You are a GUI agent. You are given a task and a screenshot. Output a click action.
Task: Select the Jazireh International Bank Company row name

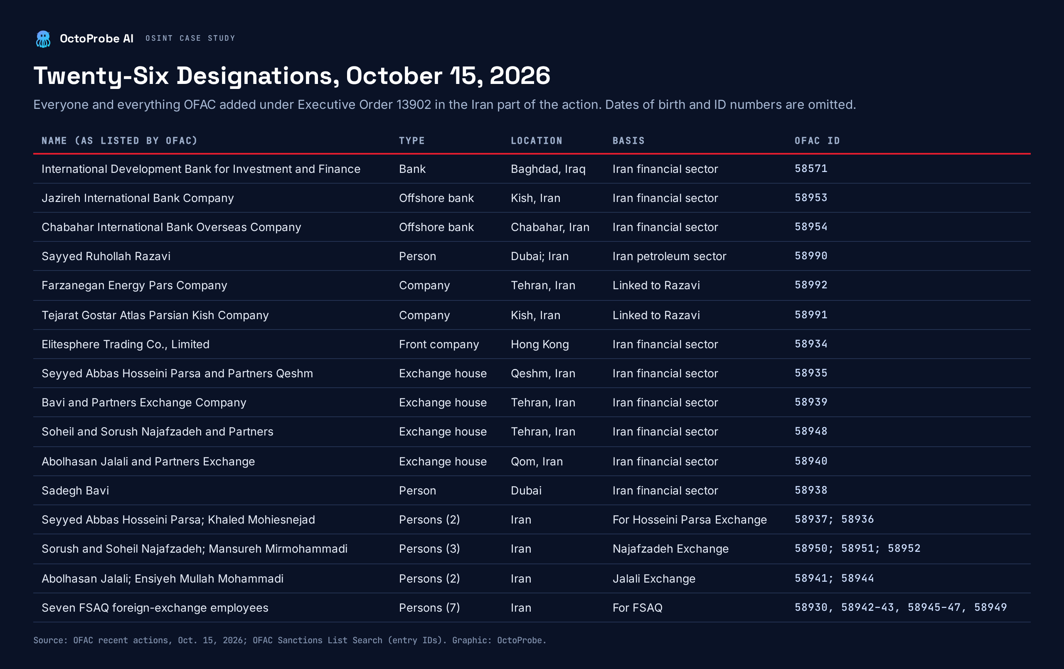[138, 198]
